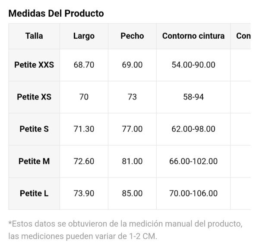This screenshot has height=249, width=259.
Task: Click the 66.00-102.00 waist value
Action: 193,161
